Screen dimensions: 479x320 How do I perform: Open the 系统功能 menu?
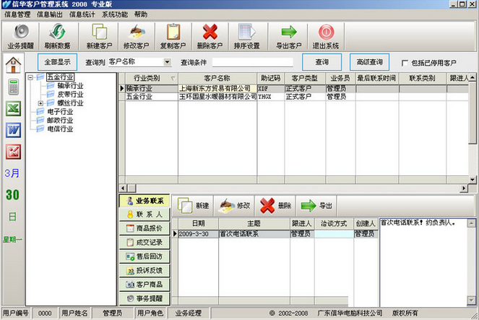tap(113, 14)
